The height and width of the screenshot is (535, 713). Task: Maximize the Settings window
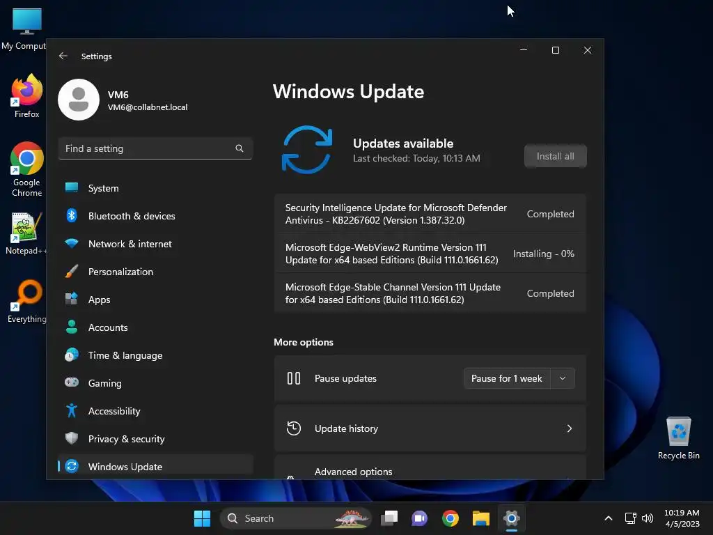(555, 50)
